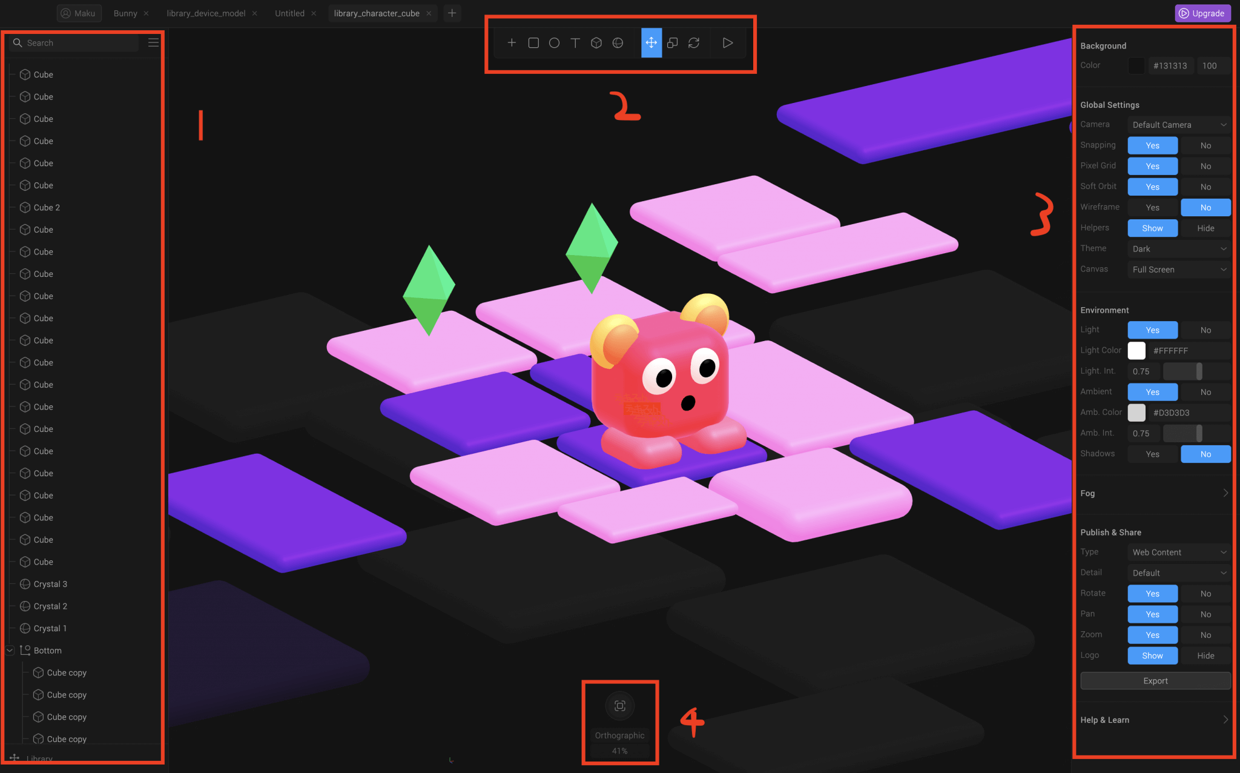The image size is (1240, 773).
Task: Click the plus add-object toolbar icon
Action: tap(512, 43)
